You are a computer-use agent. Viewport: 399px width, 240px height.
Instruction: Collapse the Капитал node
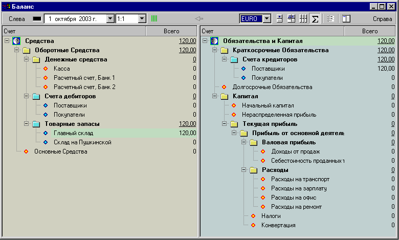click(214, 96)
